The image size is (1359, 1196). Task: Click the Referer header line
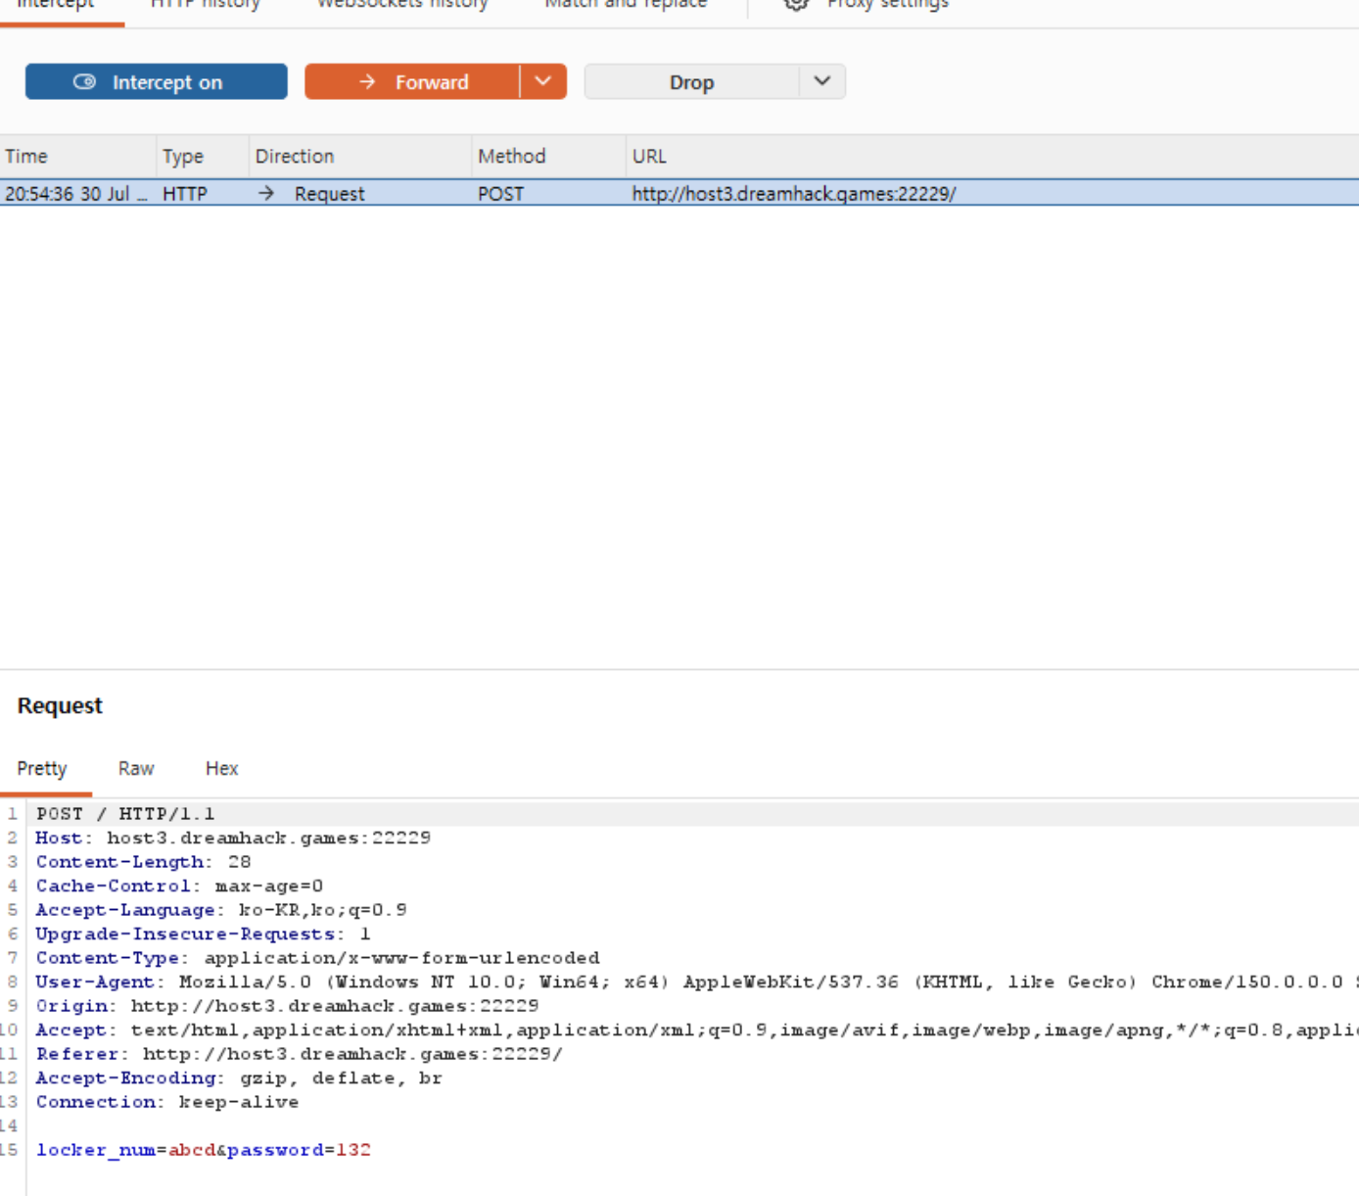tap(299, 1054)
